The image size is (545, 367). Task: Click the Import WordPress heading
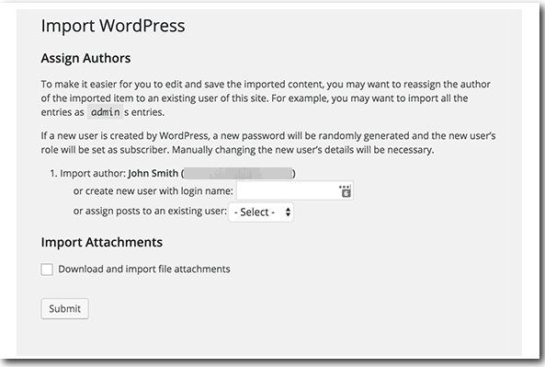113,26
